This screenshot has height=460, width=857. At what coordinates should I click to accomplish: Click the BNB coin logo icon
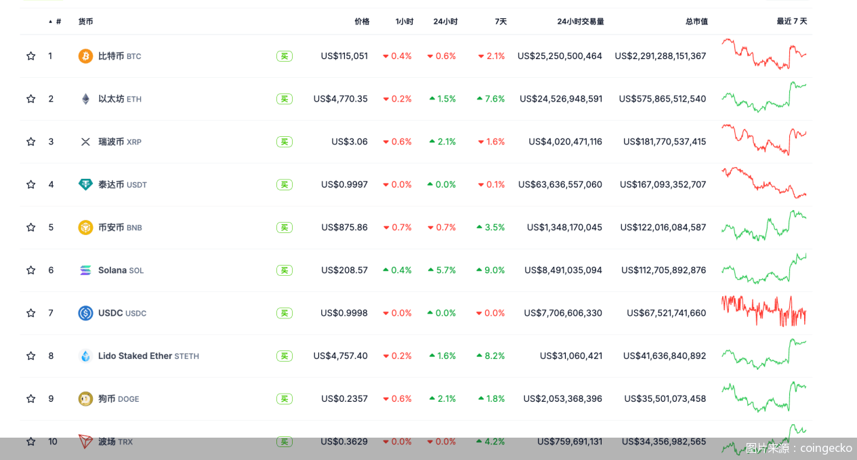pyautogui.click(x=85, y=228)
